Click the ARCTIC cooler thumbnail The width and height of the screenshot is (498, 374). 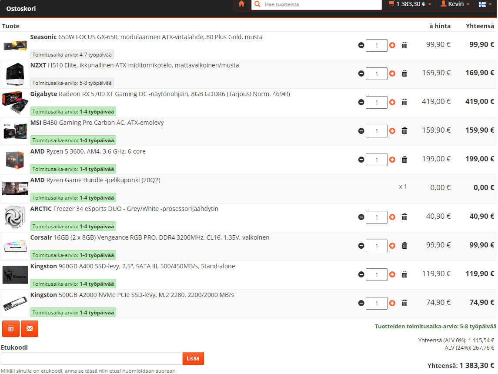(15, 217)
